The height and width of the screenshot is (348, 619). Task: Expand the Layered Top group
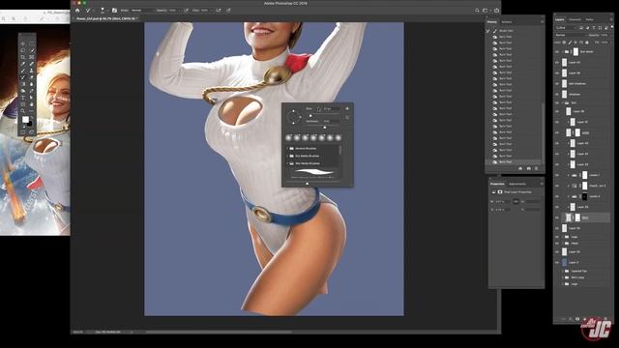(x=563, y=272)
